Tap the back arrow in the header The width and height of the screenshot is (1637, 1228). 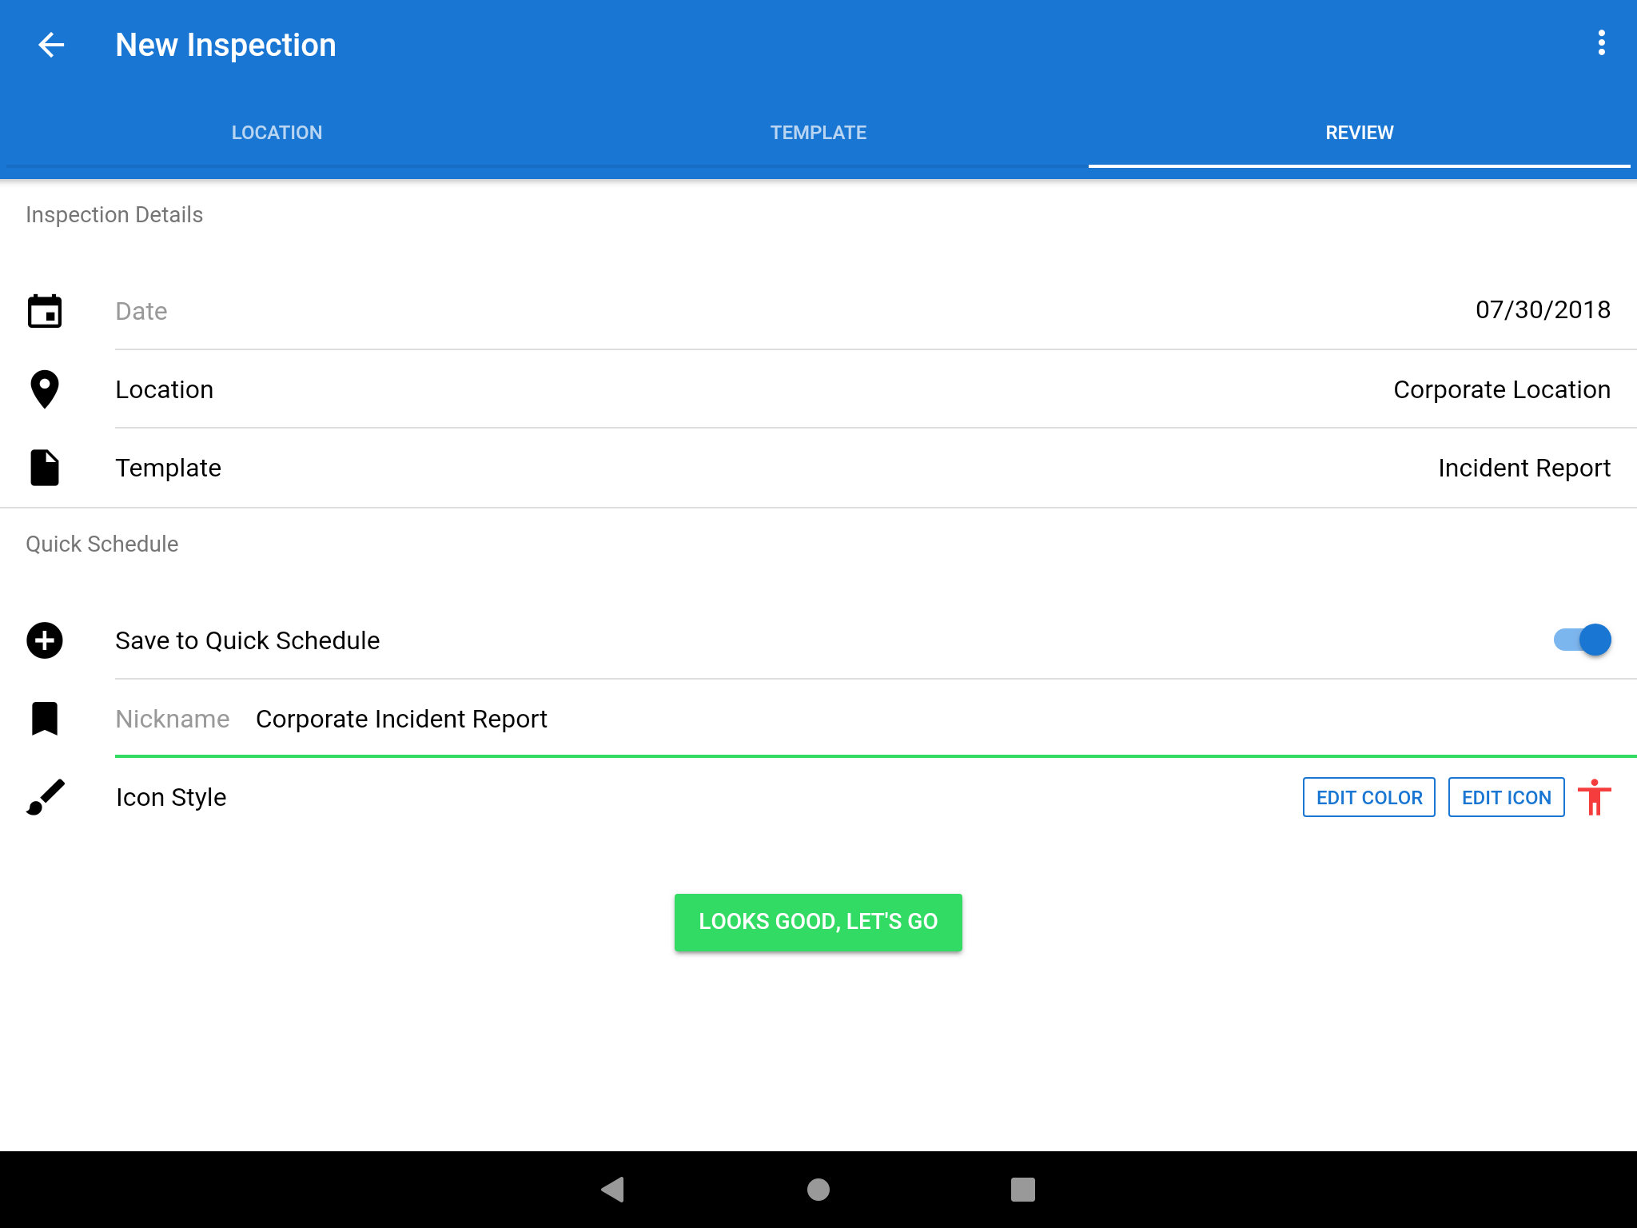coord(51,45)
